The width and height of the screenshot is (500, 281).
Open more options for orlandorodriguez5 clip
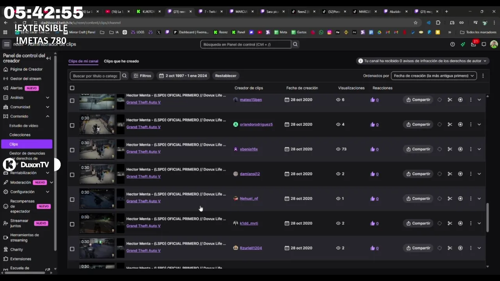click(470, 124)
